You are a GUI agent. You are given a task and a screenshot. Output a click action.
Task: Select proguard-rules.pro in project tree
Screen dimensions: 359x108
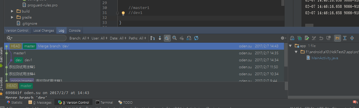point(42,5)
